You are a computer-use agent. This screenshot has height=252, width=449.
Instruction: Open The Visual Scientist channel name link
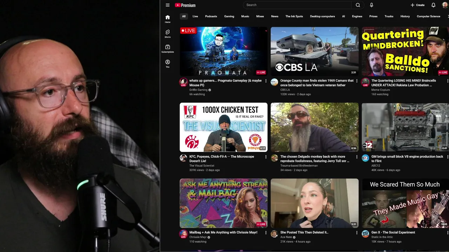(202, 166)
